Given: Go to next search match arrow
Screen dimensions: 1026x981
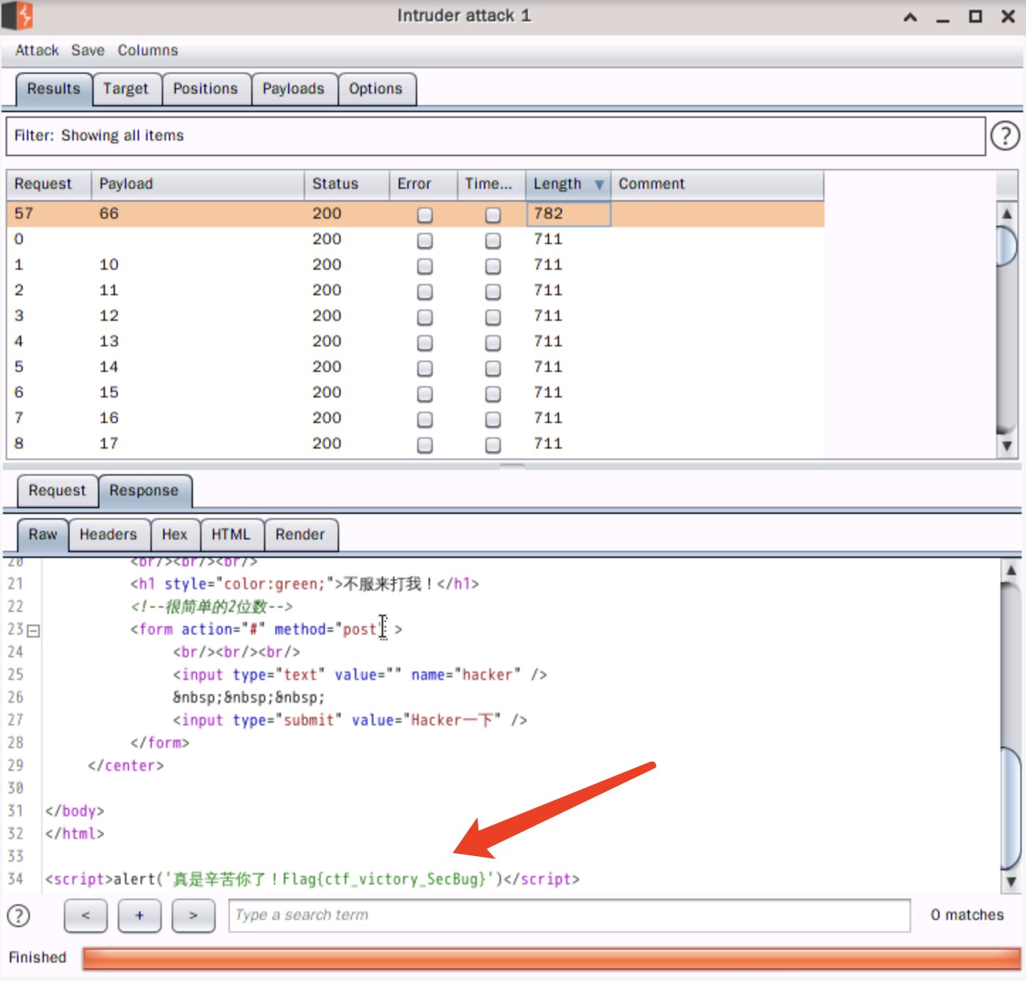Looking at the screenshot, I should [193, 916].
